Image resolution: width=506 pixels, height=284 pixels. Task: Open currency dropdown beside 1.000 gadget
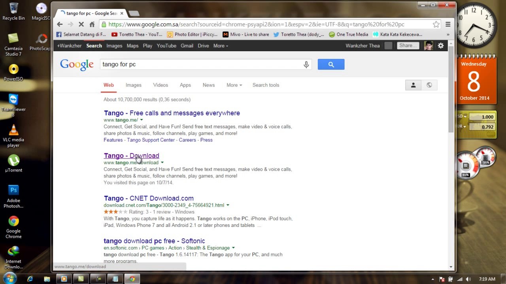tap(465, 117)
